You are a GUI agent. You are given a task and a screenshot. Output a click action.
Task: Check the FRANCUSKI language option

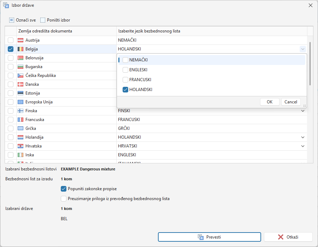tap(125, 80)
